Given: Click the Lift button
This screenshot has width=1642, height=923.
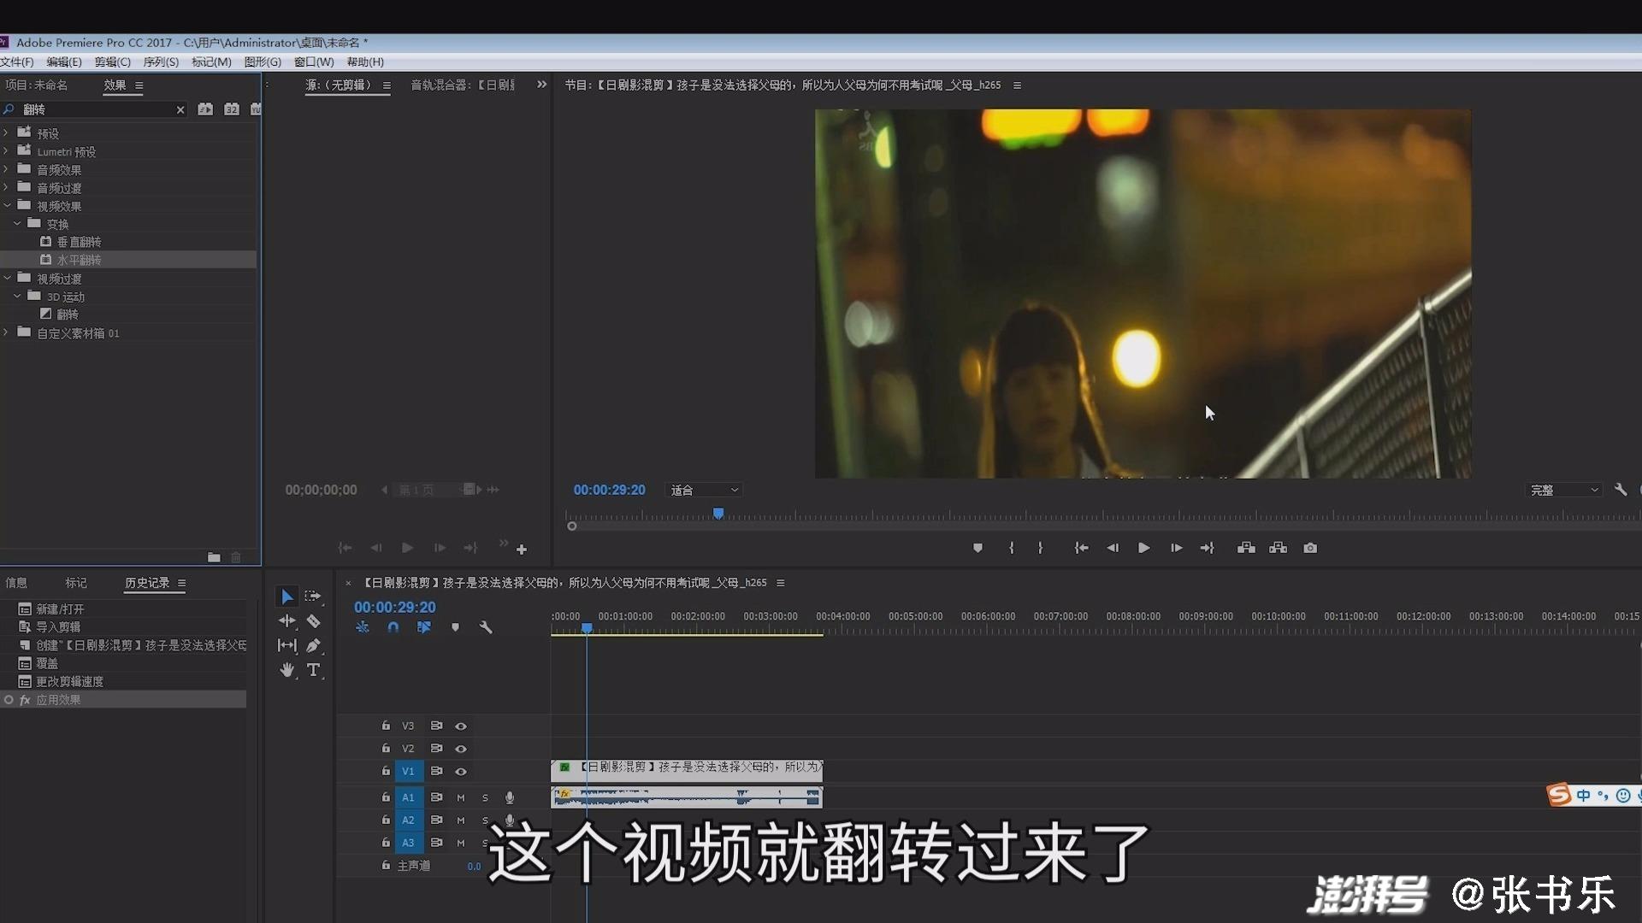Looking at the screenshot, I should click(1246, 548).
